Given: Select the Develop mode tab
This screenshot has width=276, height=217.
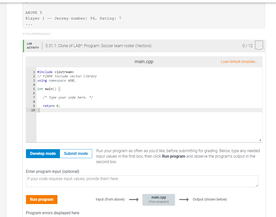Looking at the screenshot, I should coord(43,154).
